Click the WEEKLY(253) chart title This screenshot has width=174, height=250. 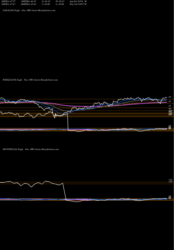pos(30,80)
